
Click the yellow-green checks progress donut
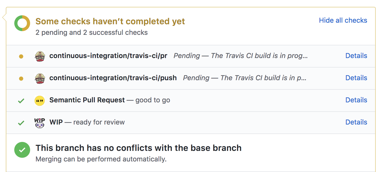pos(22,23)
